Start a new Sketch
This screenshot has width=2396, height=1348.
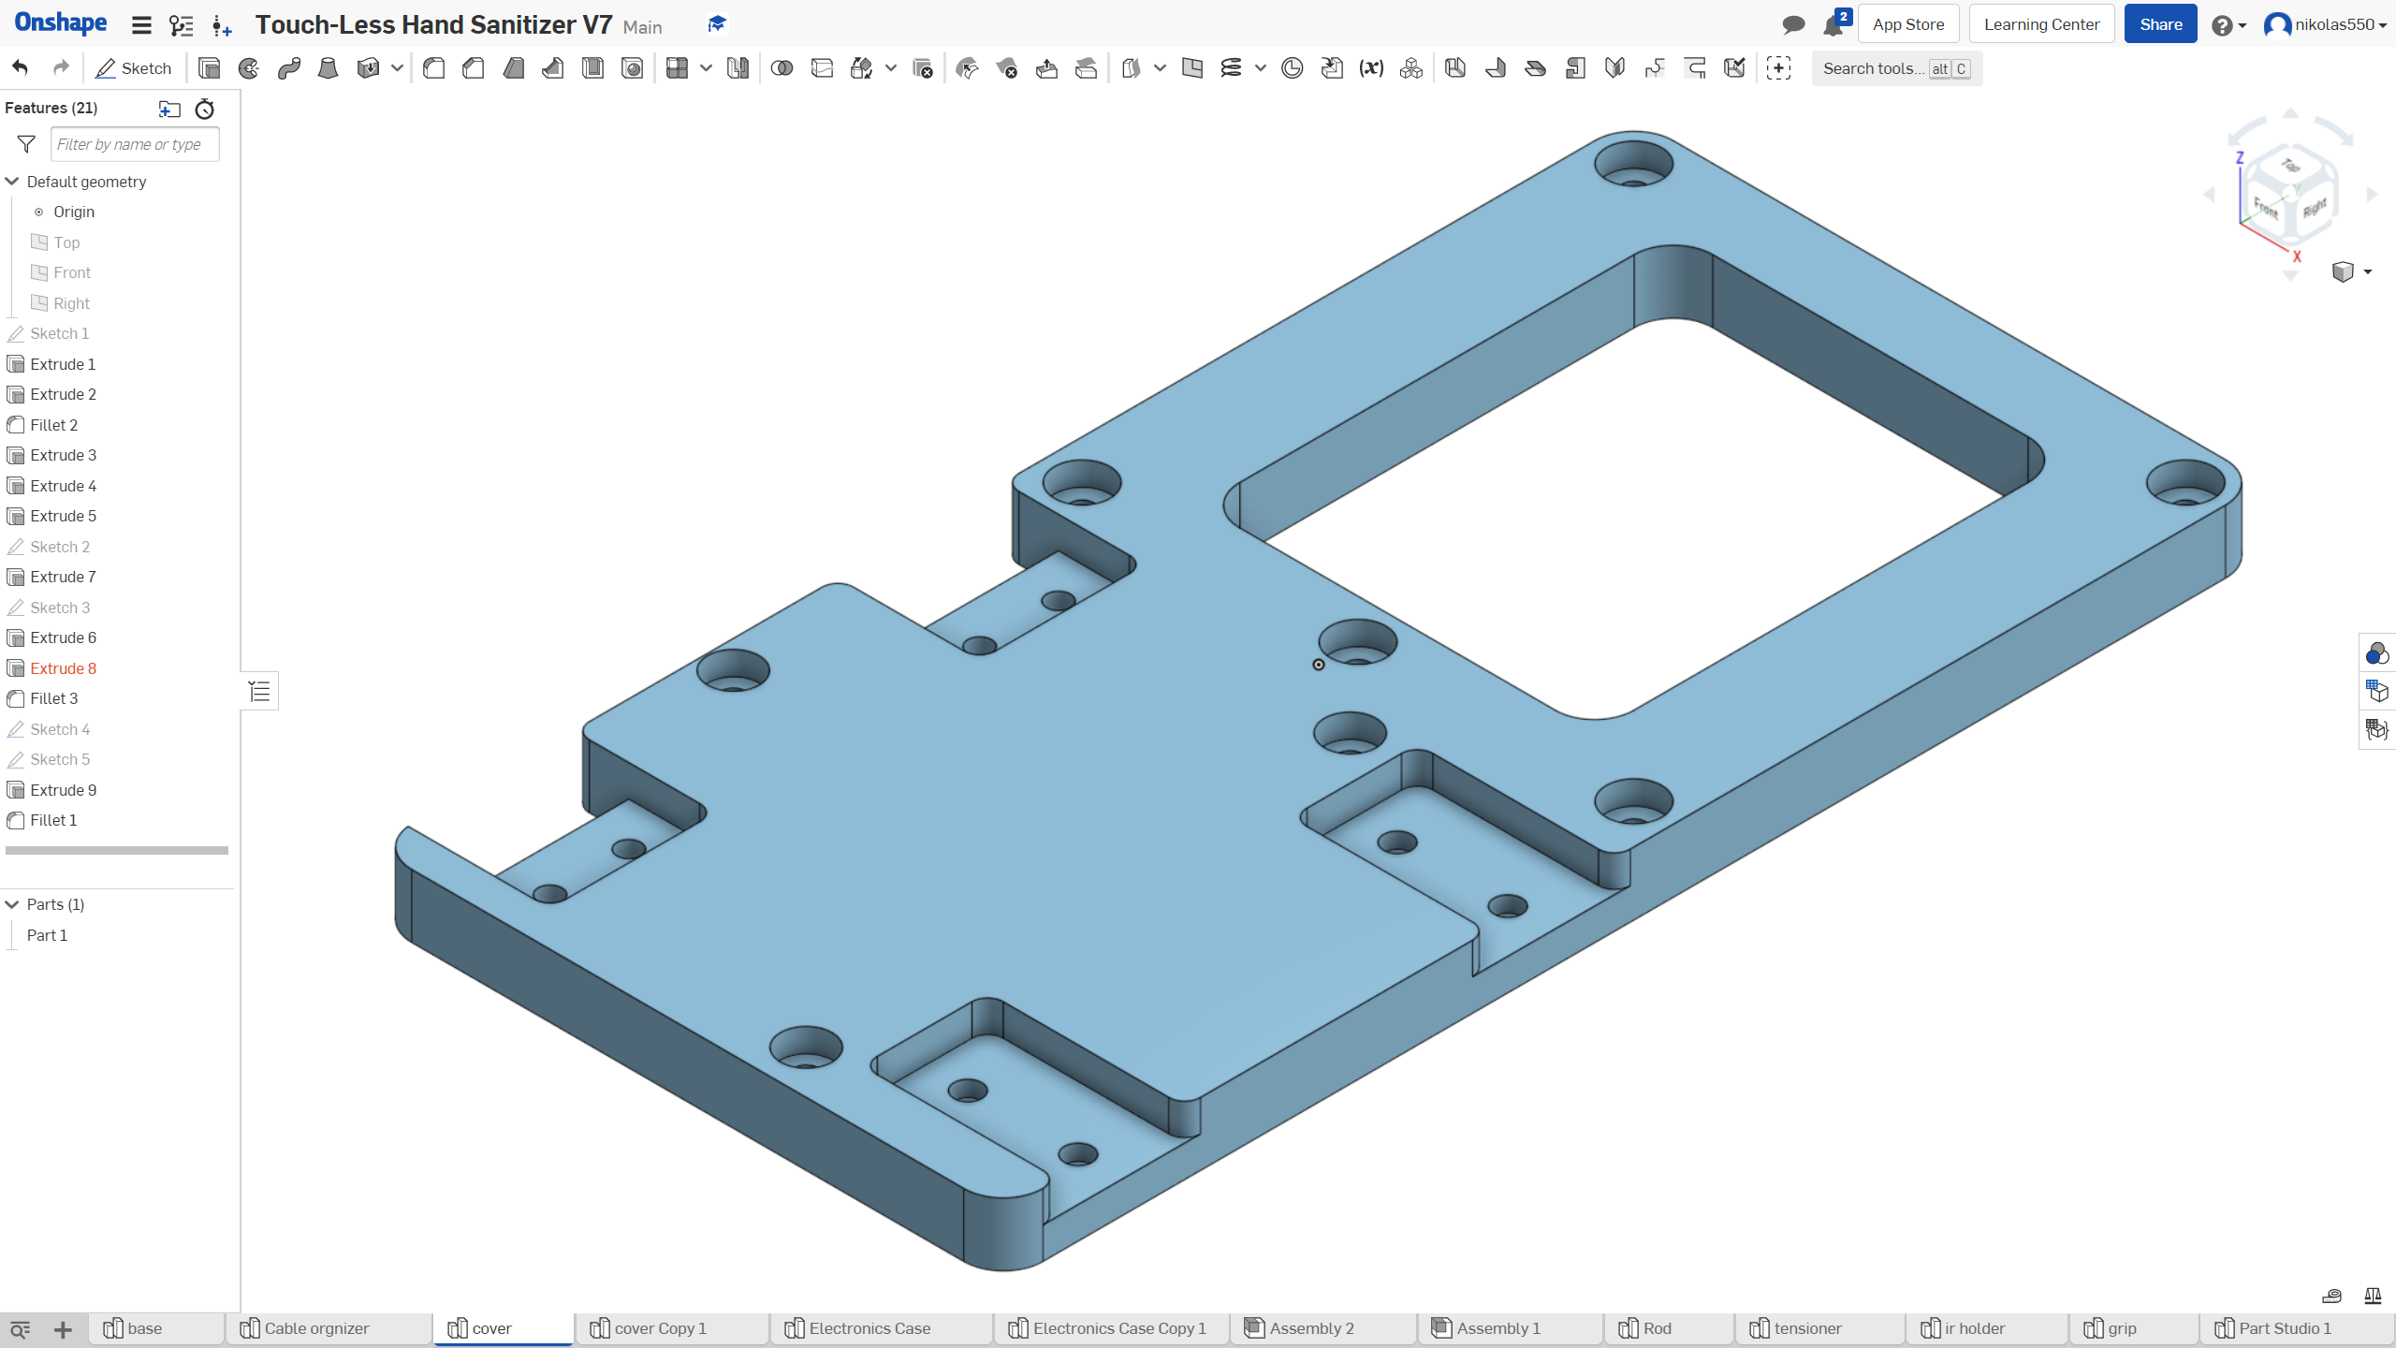[x=134, y=67]
